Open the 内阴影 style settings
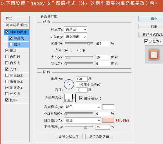The height and width of the screenshot is (144, 163). (x=15, y=57)
